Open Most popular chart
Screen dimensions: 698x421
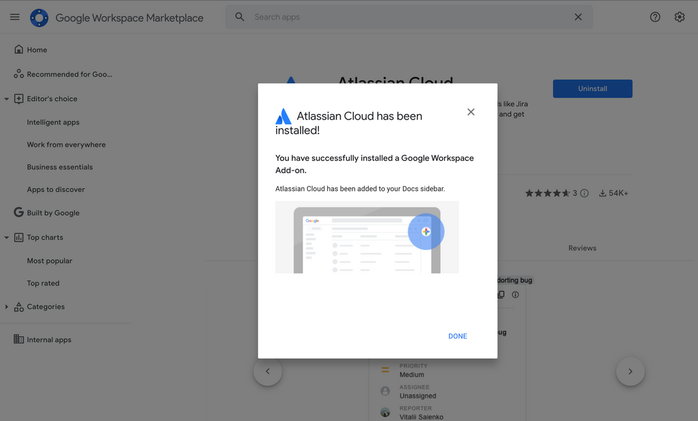coord(50,261)
